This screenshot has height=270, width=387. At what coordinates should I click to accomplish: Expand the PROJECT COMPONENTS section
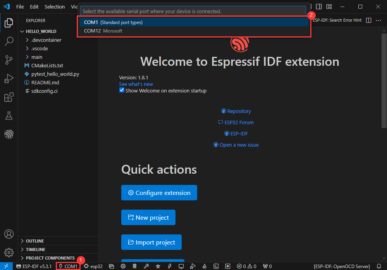pos(50,258)
